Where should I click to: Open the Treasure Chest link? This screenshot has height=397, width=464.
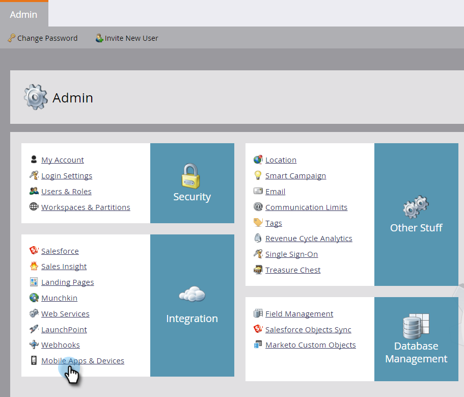[293, 270]
